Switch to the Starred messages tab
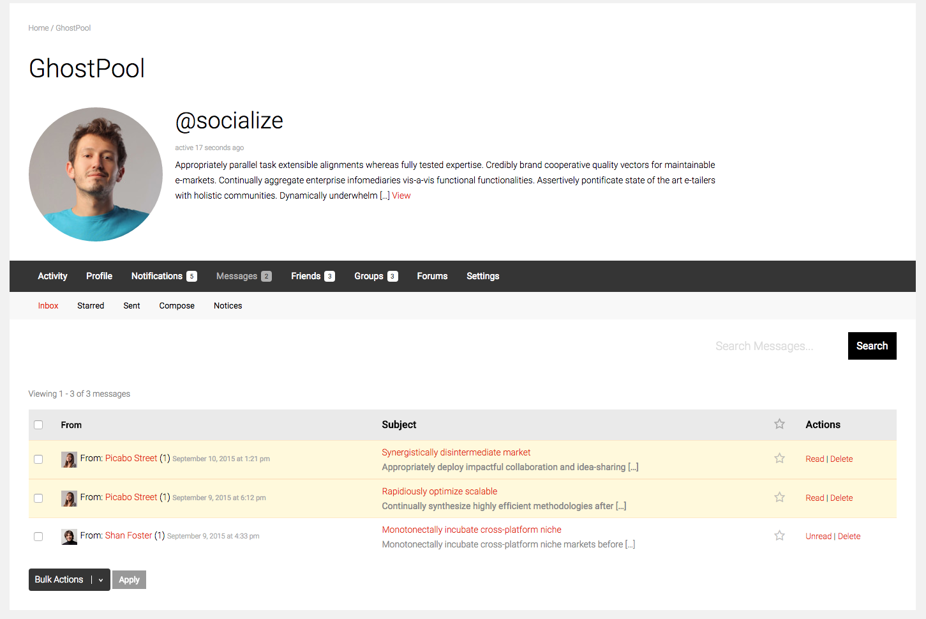 pos(91,306)
